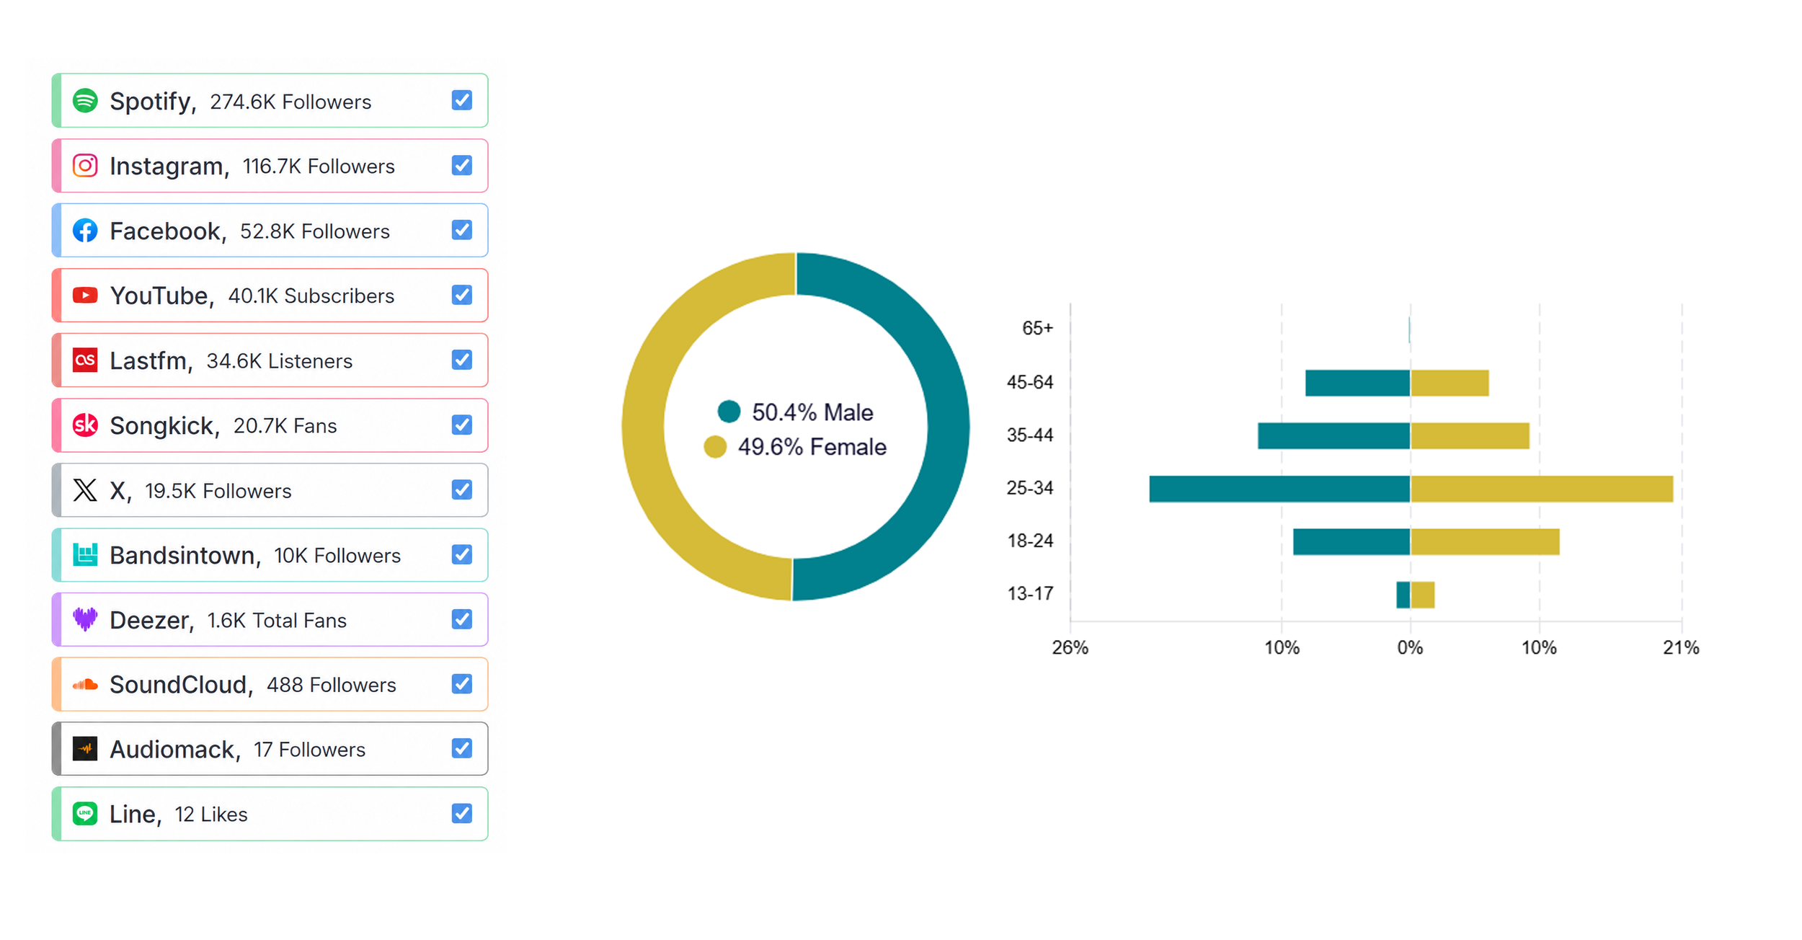
Task: Click the teal Male legend dot
Action: tap(729, 412)
